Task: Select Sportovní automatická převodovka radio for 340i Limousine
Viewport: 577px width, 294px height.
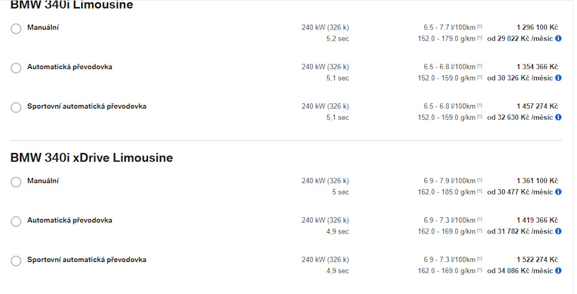Action: (x=16, y=107)
